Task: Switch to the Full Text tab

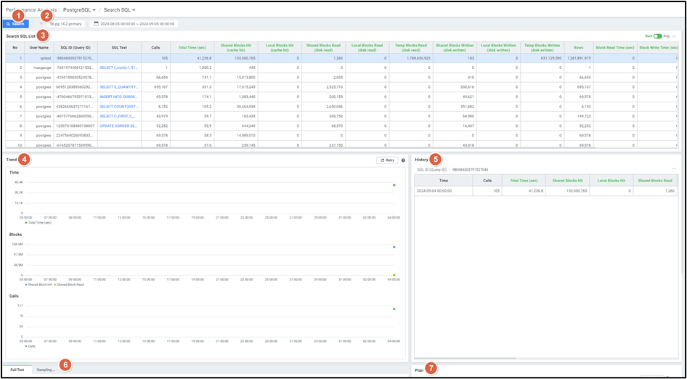Action: [17, 370]
